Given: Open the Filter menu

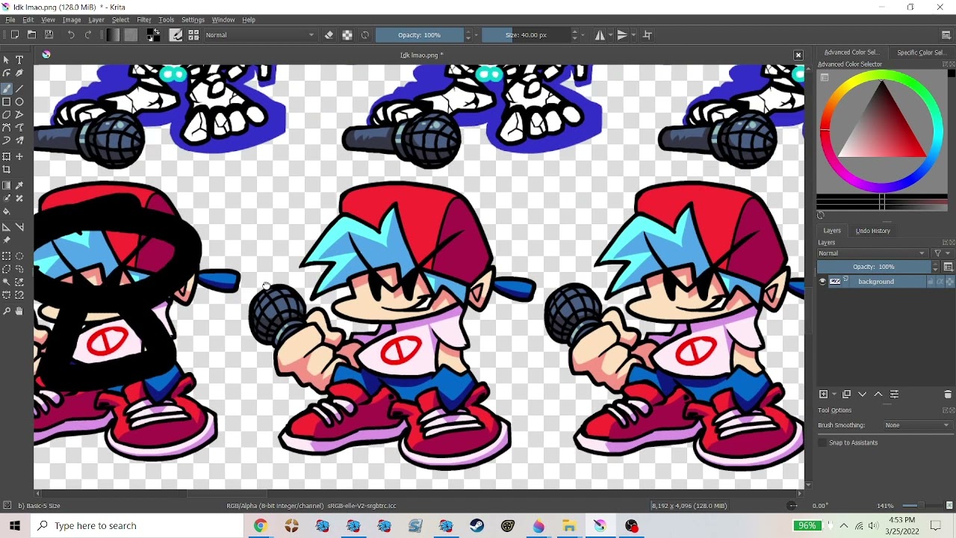Looking at the screenshot, I should [144, 19].
